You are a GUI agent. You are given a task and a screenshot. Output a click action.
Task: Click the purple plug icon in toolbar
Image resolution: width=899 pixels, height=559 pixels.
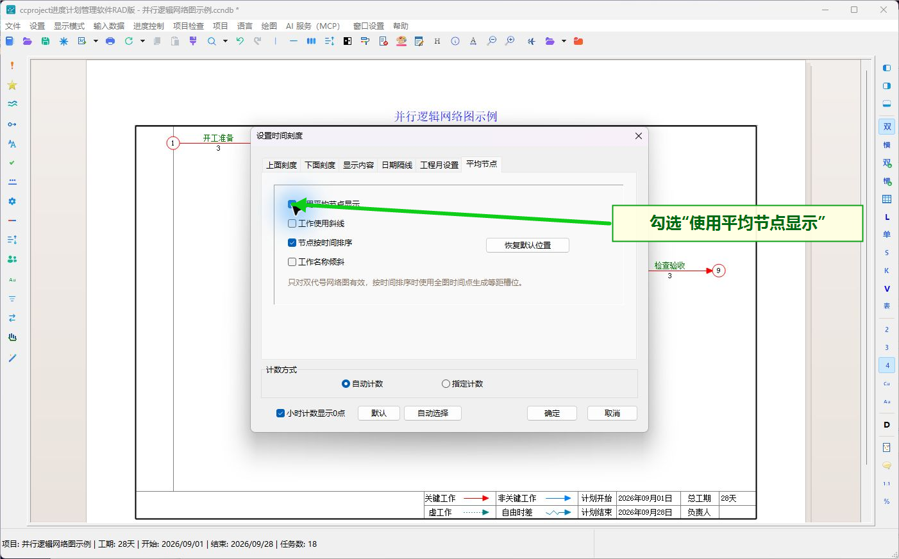[x=193, y=41]
